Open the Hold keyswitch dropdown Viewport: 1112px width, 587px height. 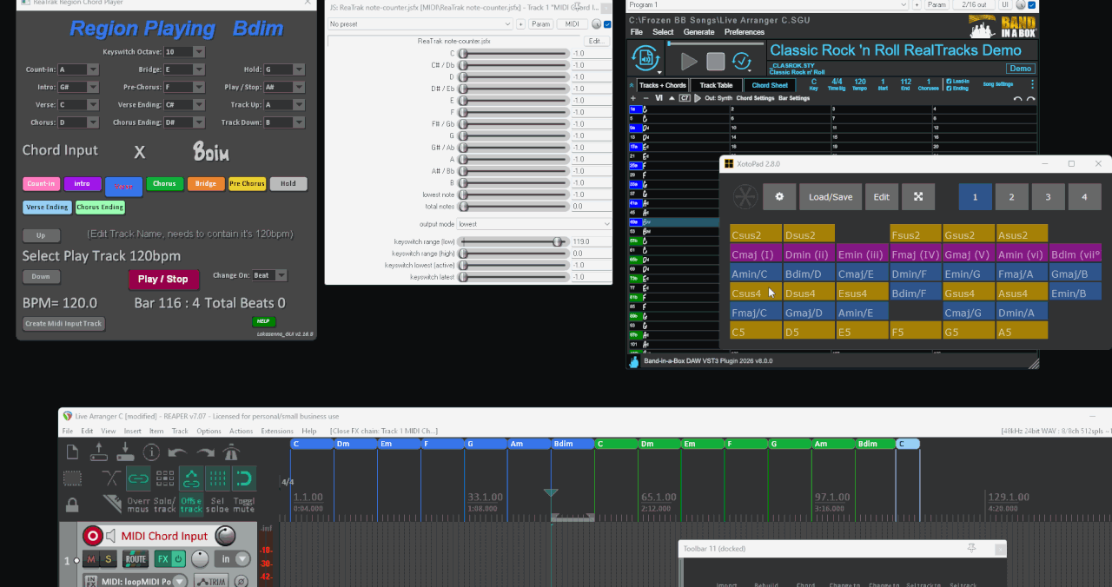point(284,69)
